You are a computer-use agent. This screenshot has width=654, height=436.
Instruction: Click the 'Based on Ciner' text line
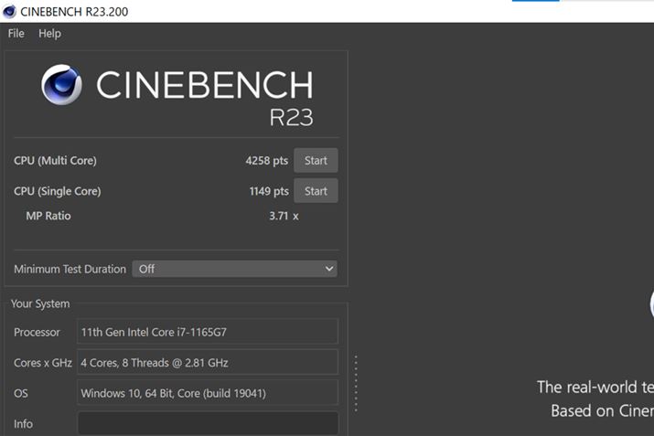pos(602,411)
